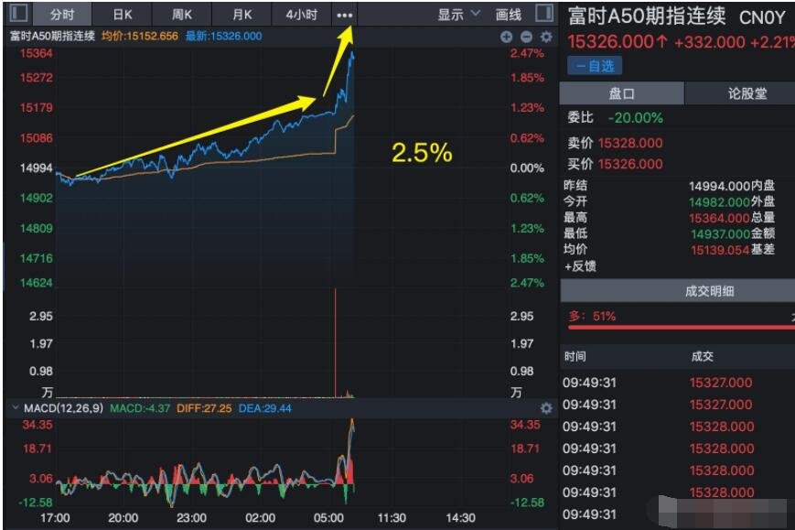795x530 pixels.
Task: Select the 分时 tab
Action: tap(62, 15)
